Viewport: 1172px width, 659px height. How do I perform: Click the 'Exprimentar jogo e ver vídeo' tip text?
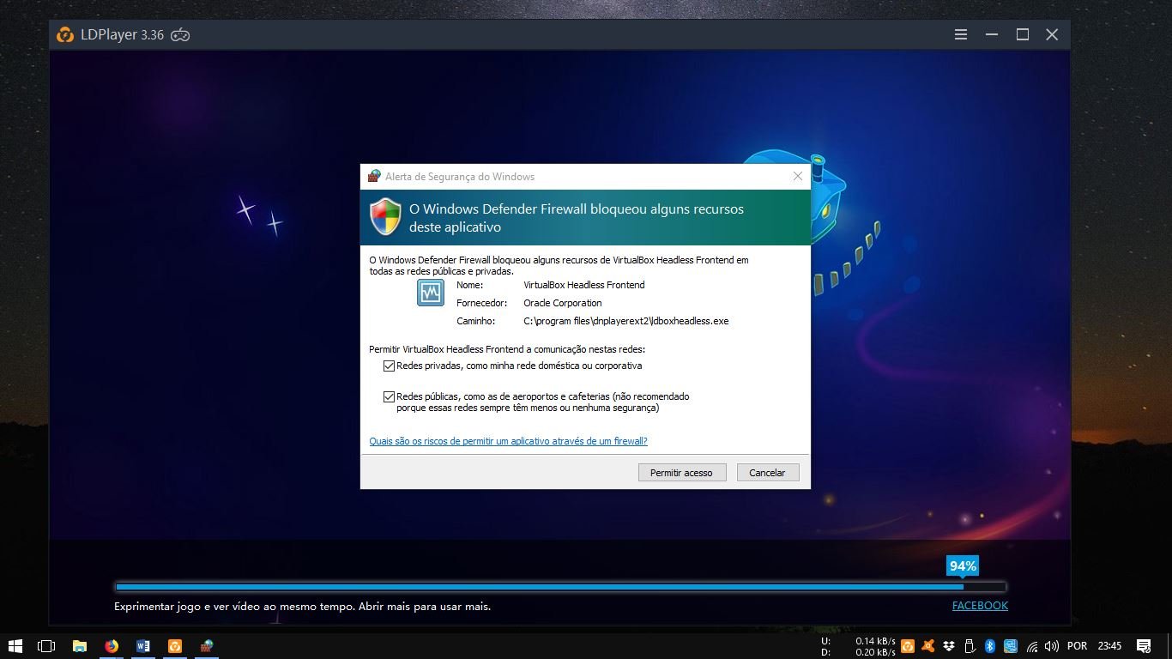pos(303,606)
